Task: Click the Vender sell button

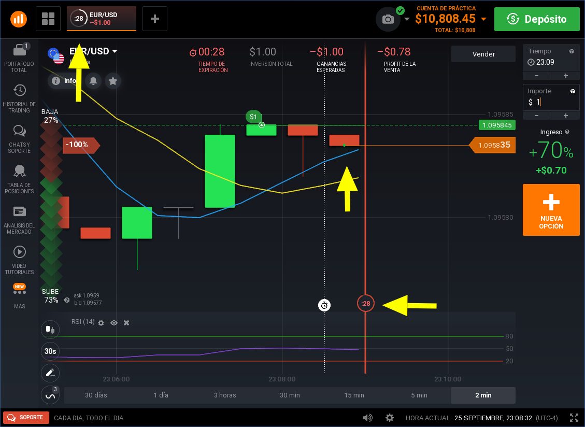Action: coord(483,54)
